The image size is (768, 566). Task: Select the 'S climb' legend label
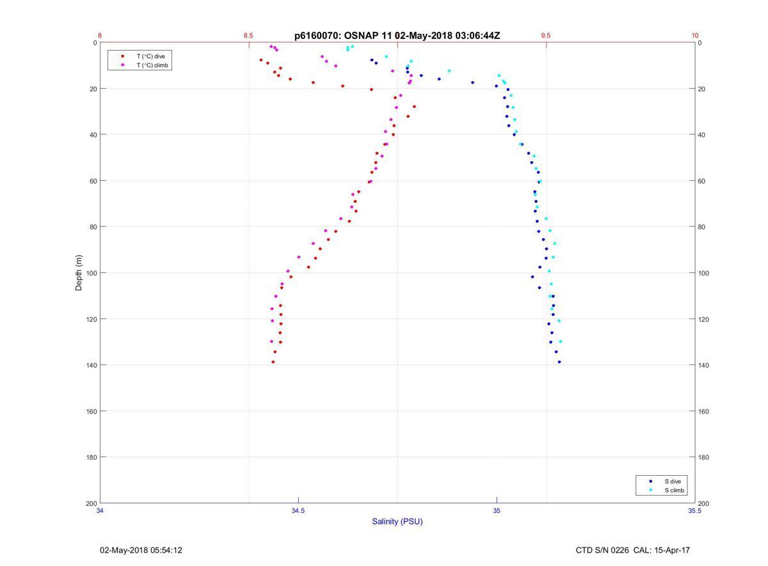tap(675, 490)
